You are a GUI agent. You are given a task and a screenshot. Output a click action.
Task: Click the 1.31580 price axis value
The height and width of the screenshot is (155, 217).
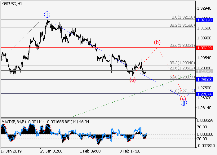(x=204, y=28)
